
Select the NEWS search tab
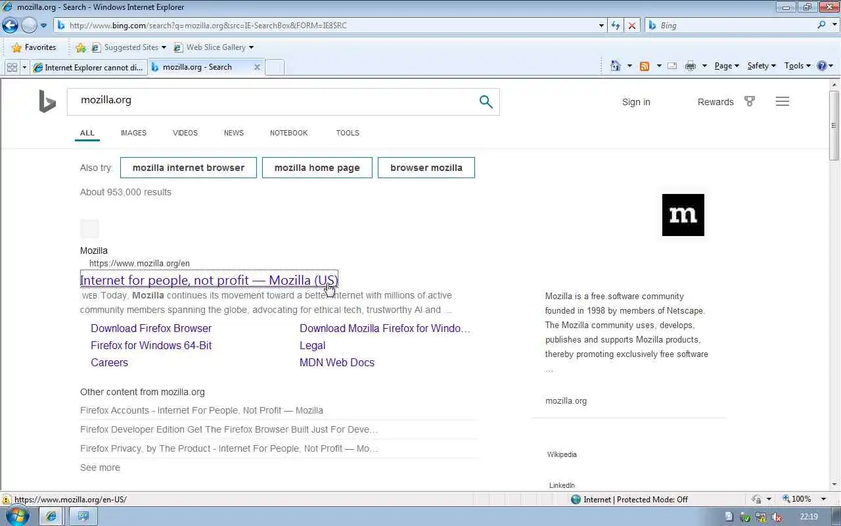click(234, 133)
